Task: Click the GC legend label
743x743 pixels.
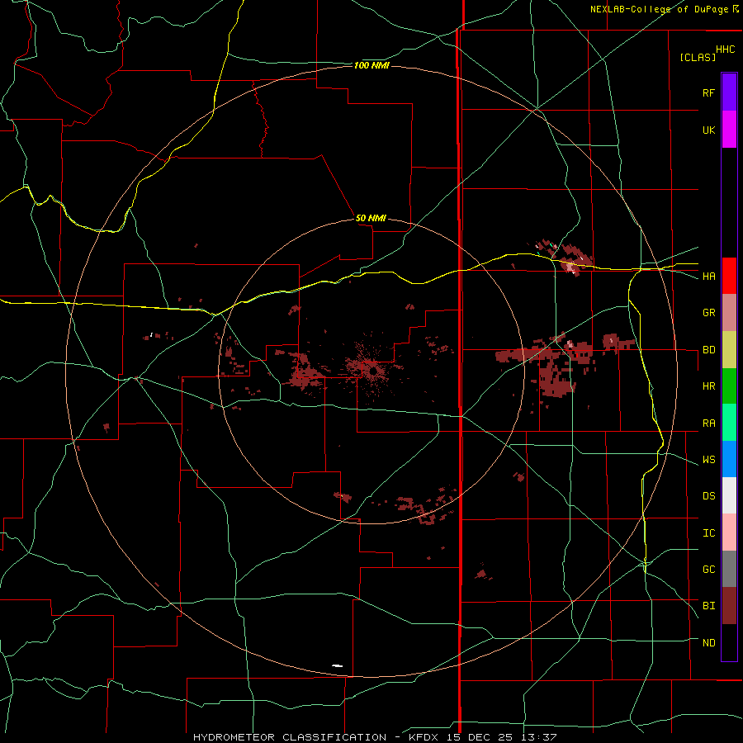Action: [708, 570]
